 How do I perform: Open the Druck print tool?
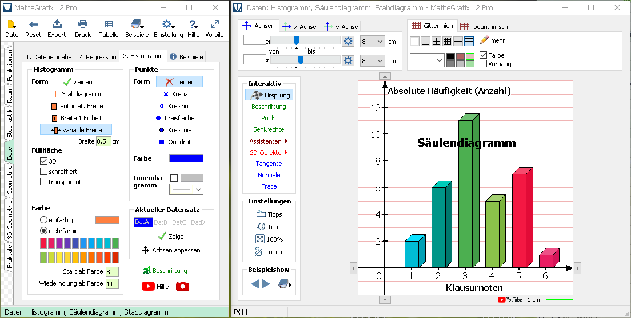(83, 28)
